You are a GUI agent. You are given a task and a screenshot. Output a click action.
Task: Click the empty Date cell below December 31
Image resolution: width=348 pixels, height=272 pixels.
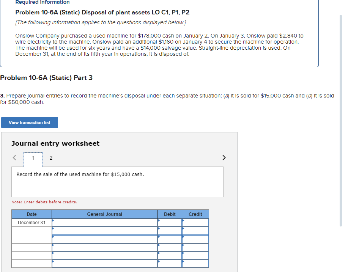(32, 230)
